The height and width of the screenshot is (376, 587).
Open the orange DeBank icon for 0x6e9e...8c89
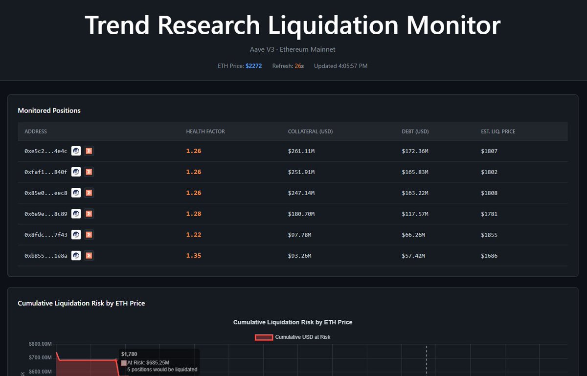tap(89, 214)
